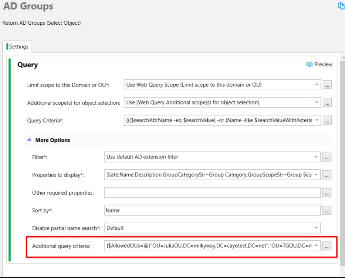Open the Filter dropdown
Viewport: 345px width, 278px height.
pyautogui.click(x=212, y=157)
